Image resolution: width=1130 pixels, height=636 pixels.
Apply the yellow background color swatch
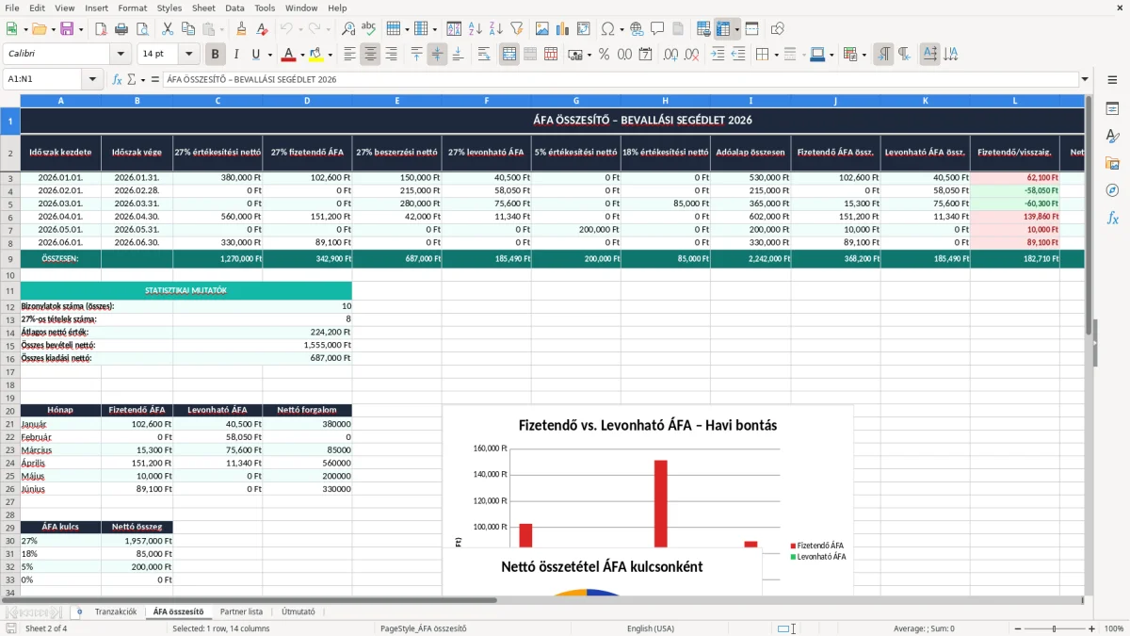[316, 55]
